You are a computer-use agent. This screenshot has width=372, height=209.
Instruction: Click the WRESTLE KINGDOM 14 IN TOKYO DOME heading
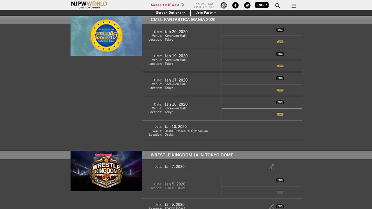pos(192,155)
